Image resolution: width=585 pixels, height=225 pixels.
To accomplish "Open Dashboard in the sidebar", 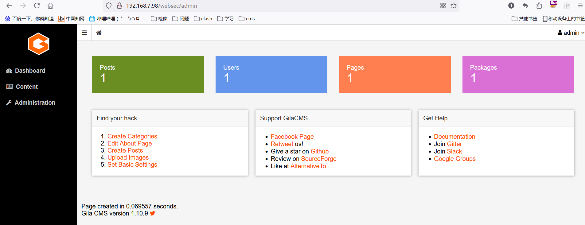I will pos(26,71).
